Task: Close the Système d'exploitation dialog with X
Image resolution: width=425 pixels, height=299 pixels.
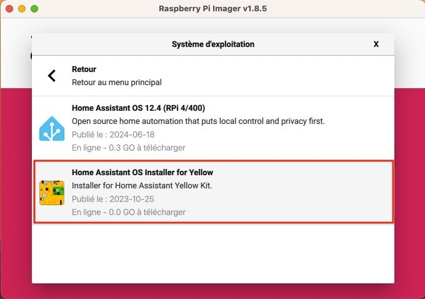Action: (376, 44)
